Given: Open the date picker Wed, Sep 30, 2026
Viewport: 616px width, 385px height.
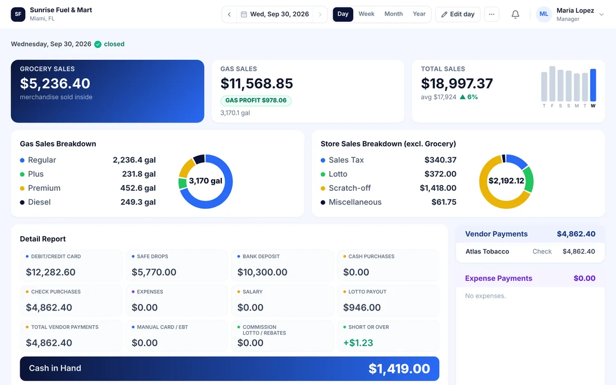Looking at the screenshot, I should [x=274, y=15].
